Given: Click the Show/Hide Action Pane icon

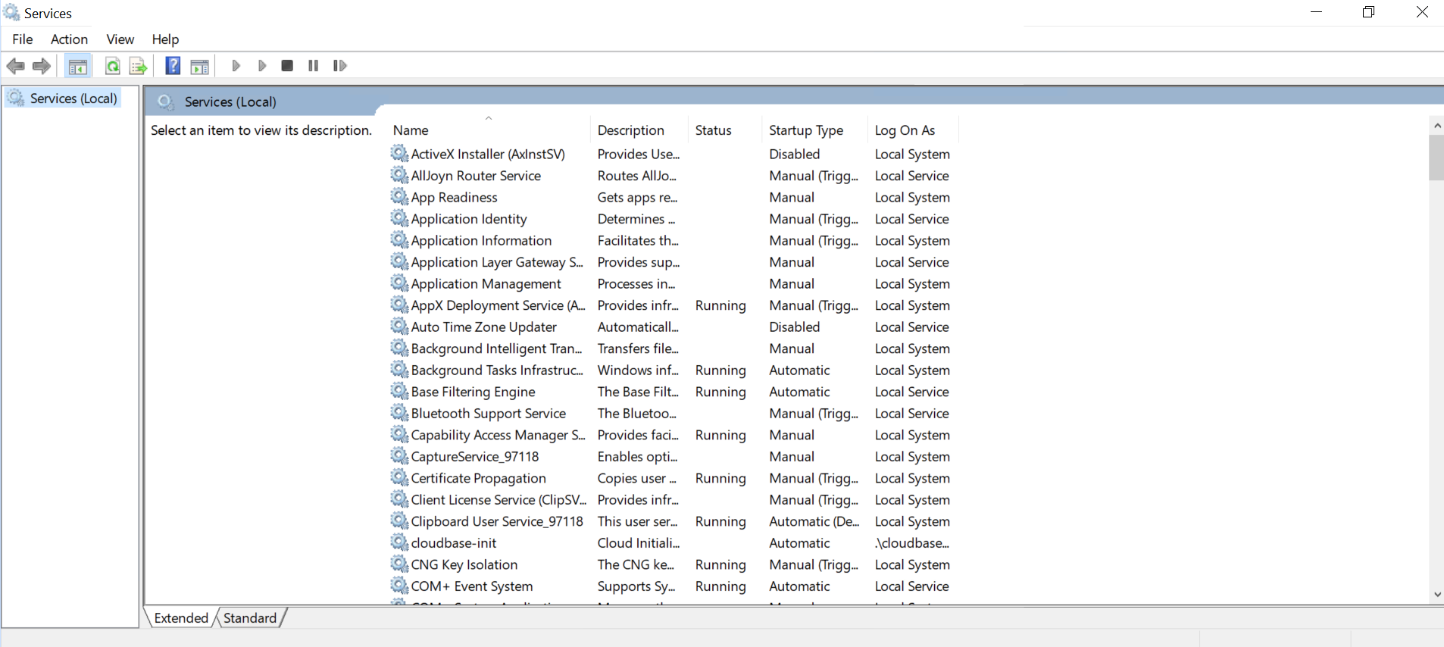Looking at the screenshot, I should click(x=199, y=66).
